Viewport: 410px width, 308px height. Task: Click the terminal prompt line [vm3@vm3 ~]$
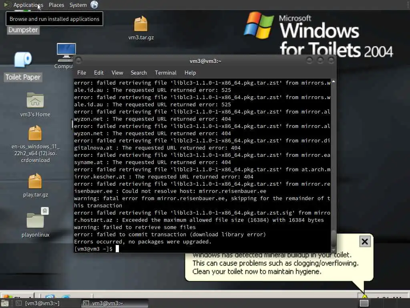(x=93, y=249)
